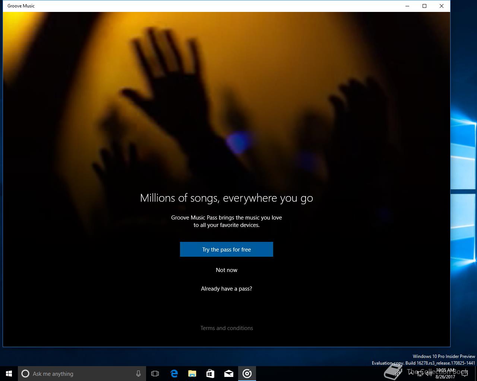Select the Groove Music taskbar icon
This screenshot has height=381, width=477.
[247, 374]
